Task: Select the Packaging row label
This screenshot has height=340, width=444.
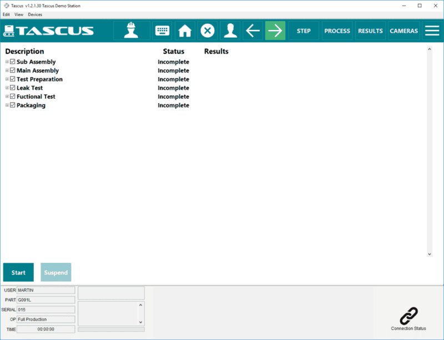Action: click(31, 105)
